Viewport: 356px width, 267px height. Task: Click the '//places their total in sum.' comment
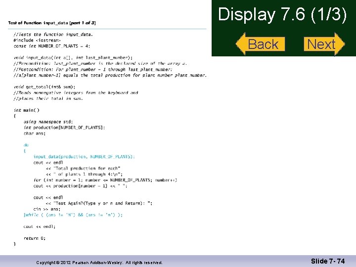coord(48,98)
